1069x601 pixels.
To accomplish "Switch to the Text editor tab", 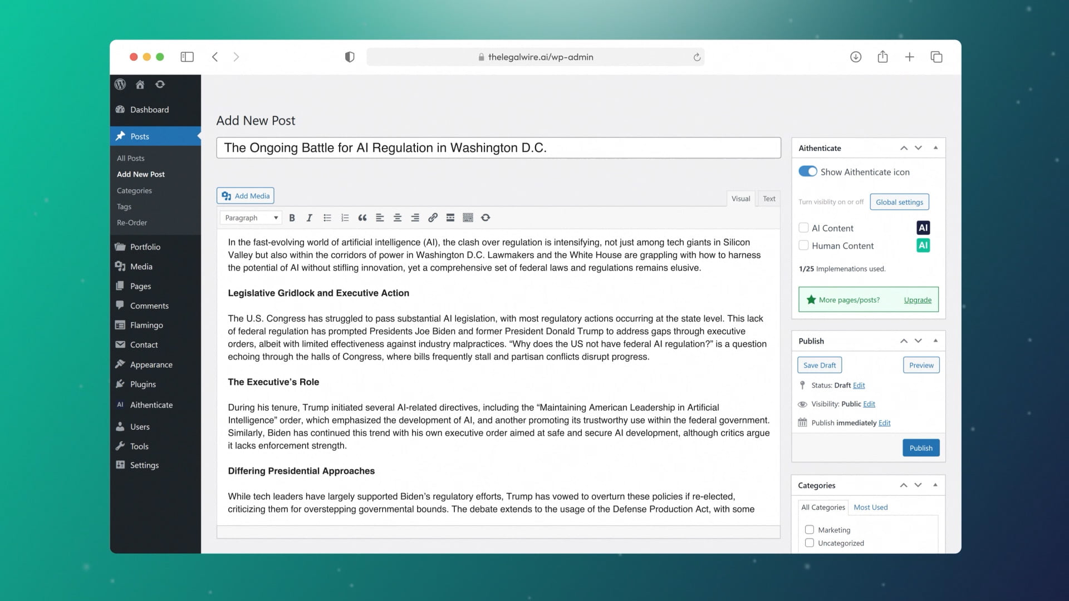I will click(769, 199).
